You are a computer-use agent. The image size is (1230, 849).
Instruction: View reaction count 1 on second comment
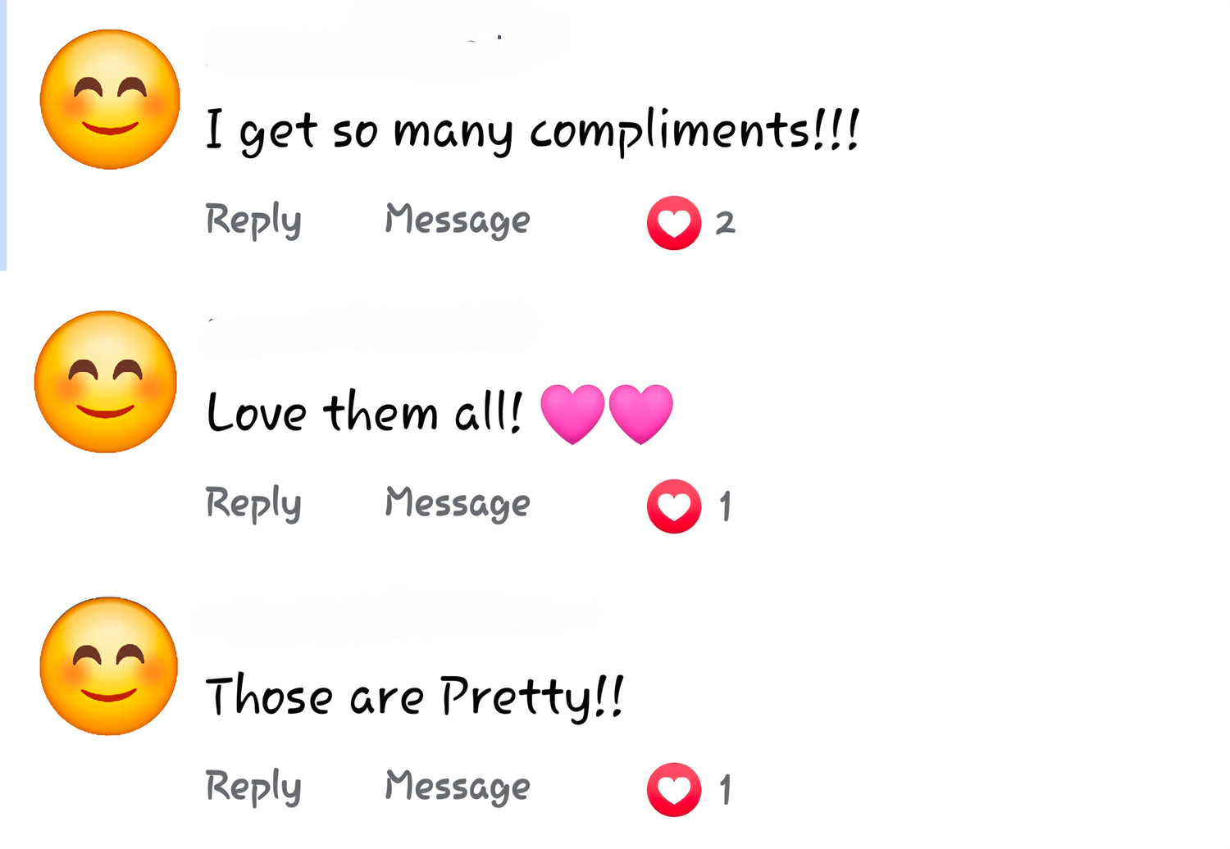click(x=725, y=506)
